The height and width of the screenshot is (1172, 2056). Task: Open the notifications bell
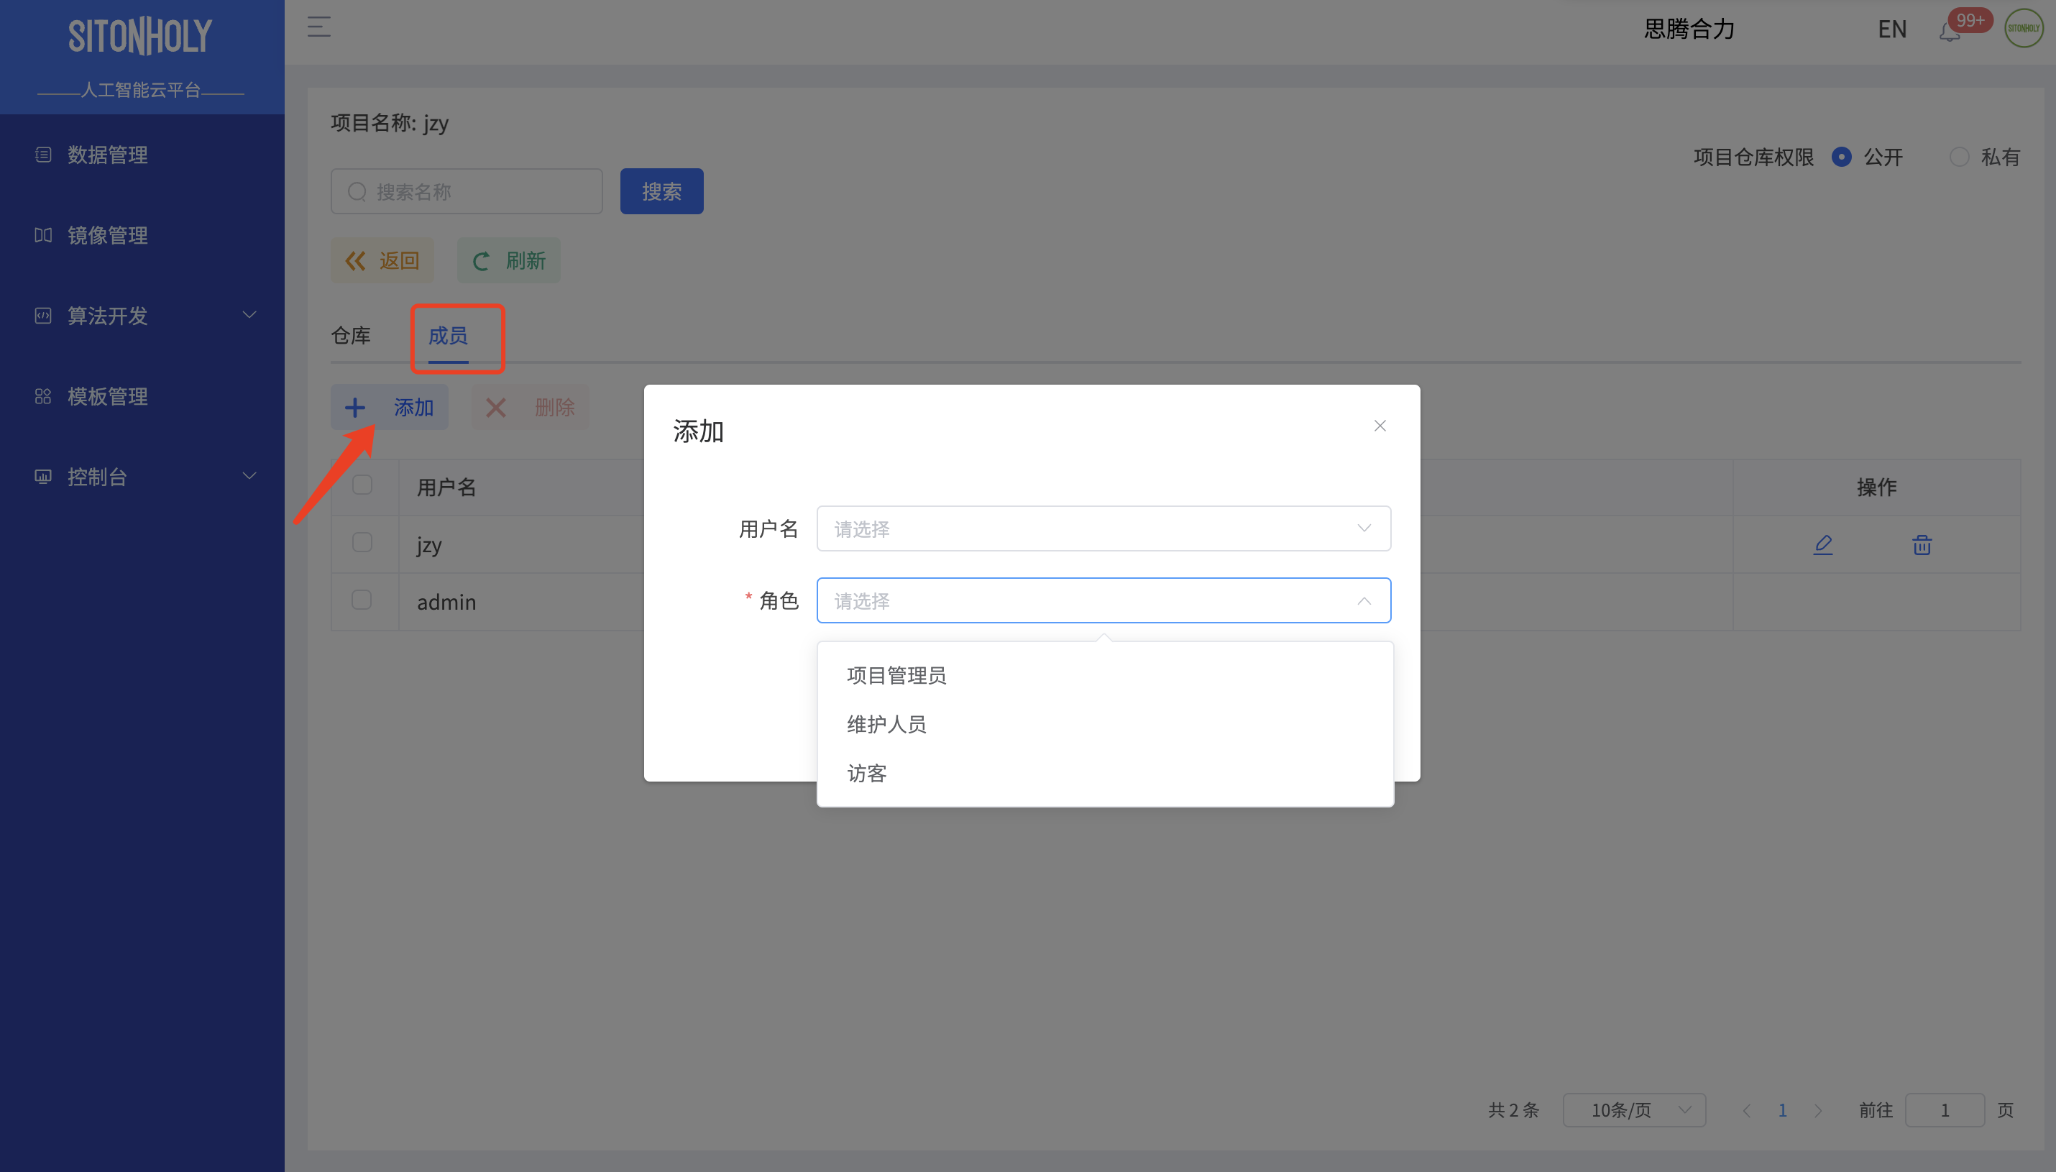(x=1949, y=32)
